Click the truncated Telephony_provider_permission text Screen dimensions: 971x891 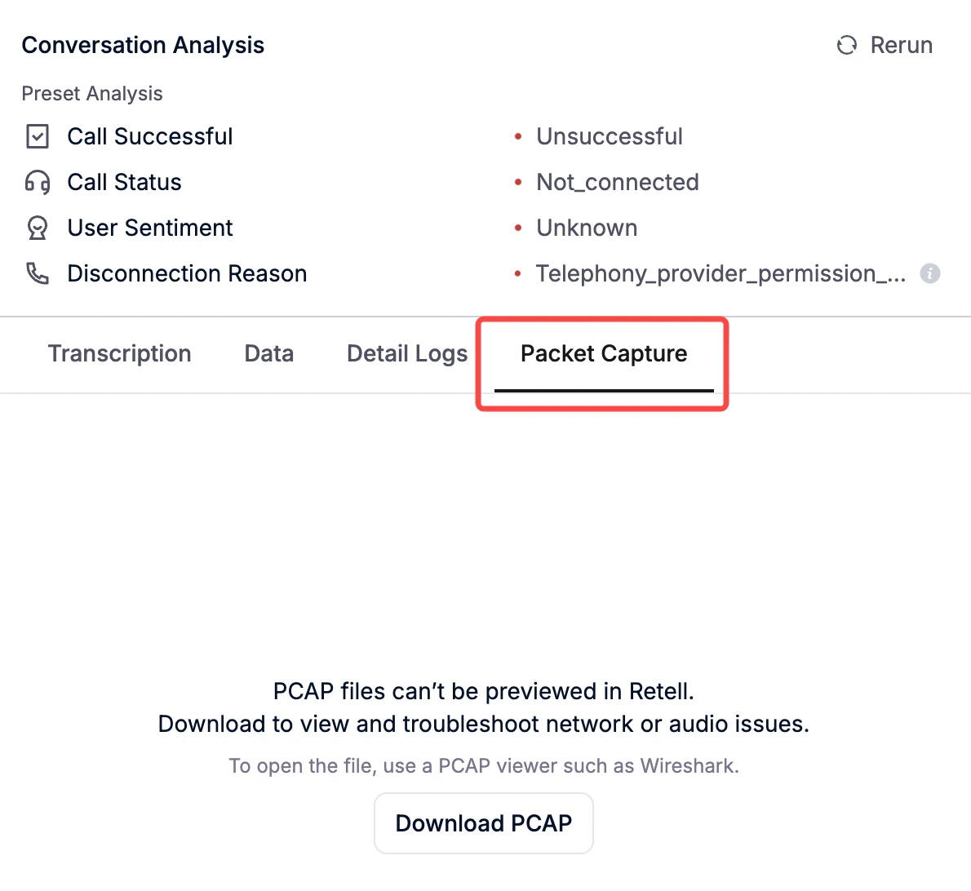click(720, 273)
